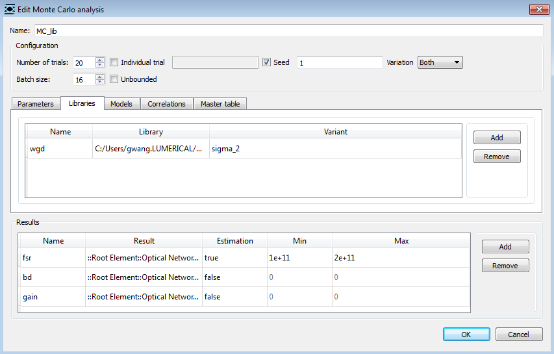
Task: Click the Max value 0 in gain row
Action: (x=401, y=296)
